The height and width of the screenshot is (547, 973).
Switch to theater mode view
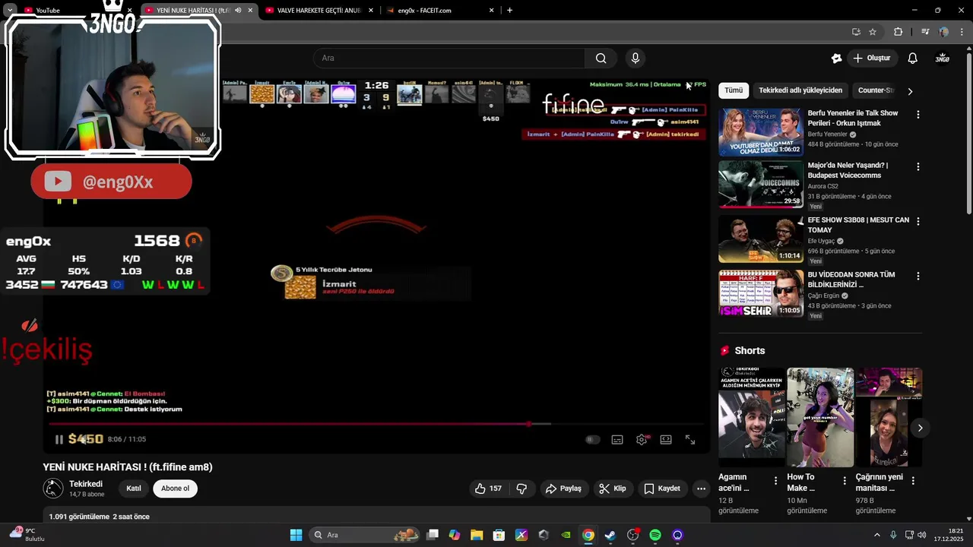click(666, 439)
